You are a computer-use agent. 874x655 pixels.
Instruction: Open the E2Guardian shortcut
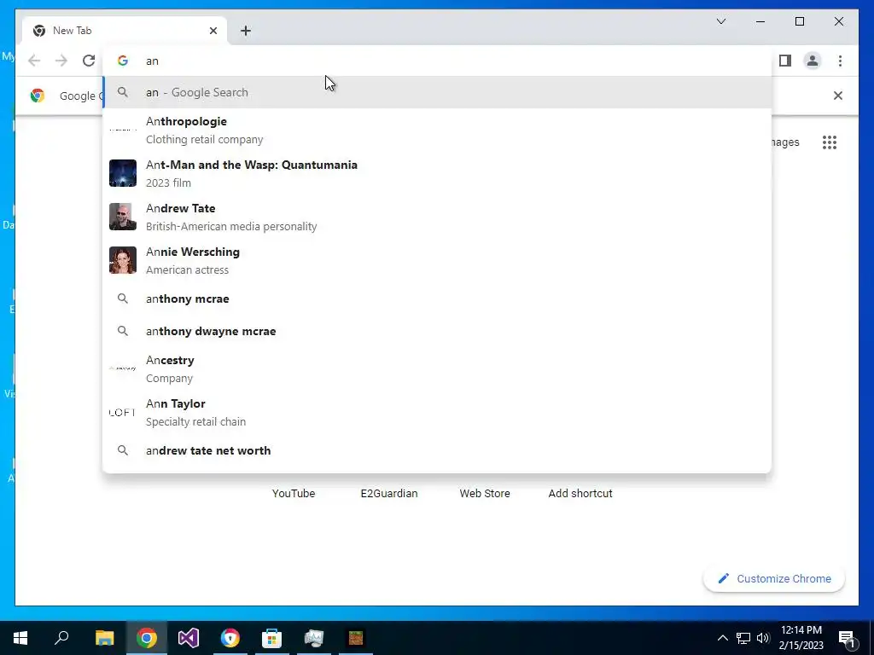click(389, 494)
